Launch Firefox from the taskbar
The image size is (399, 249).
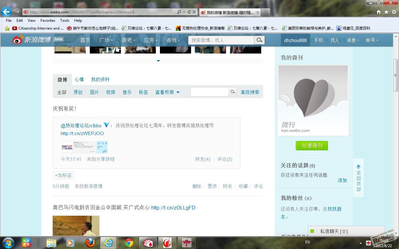point(90,243)
